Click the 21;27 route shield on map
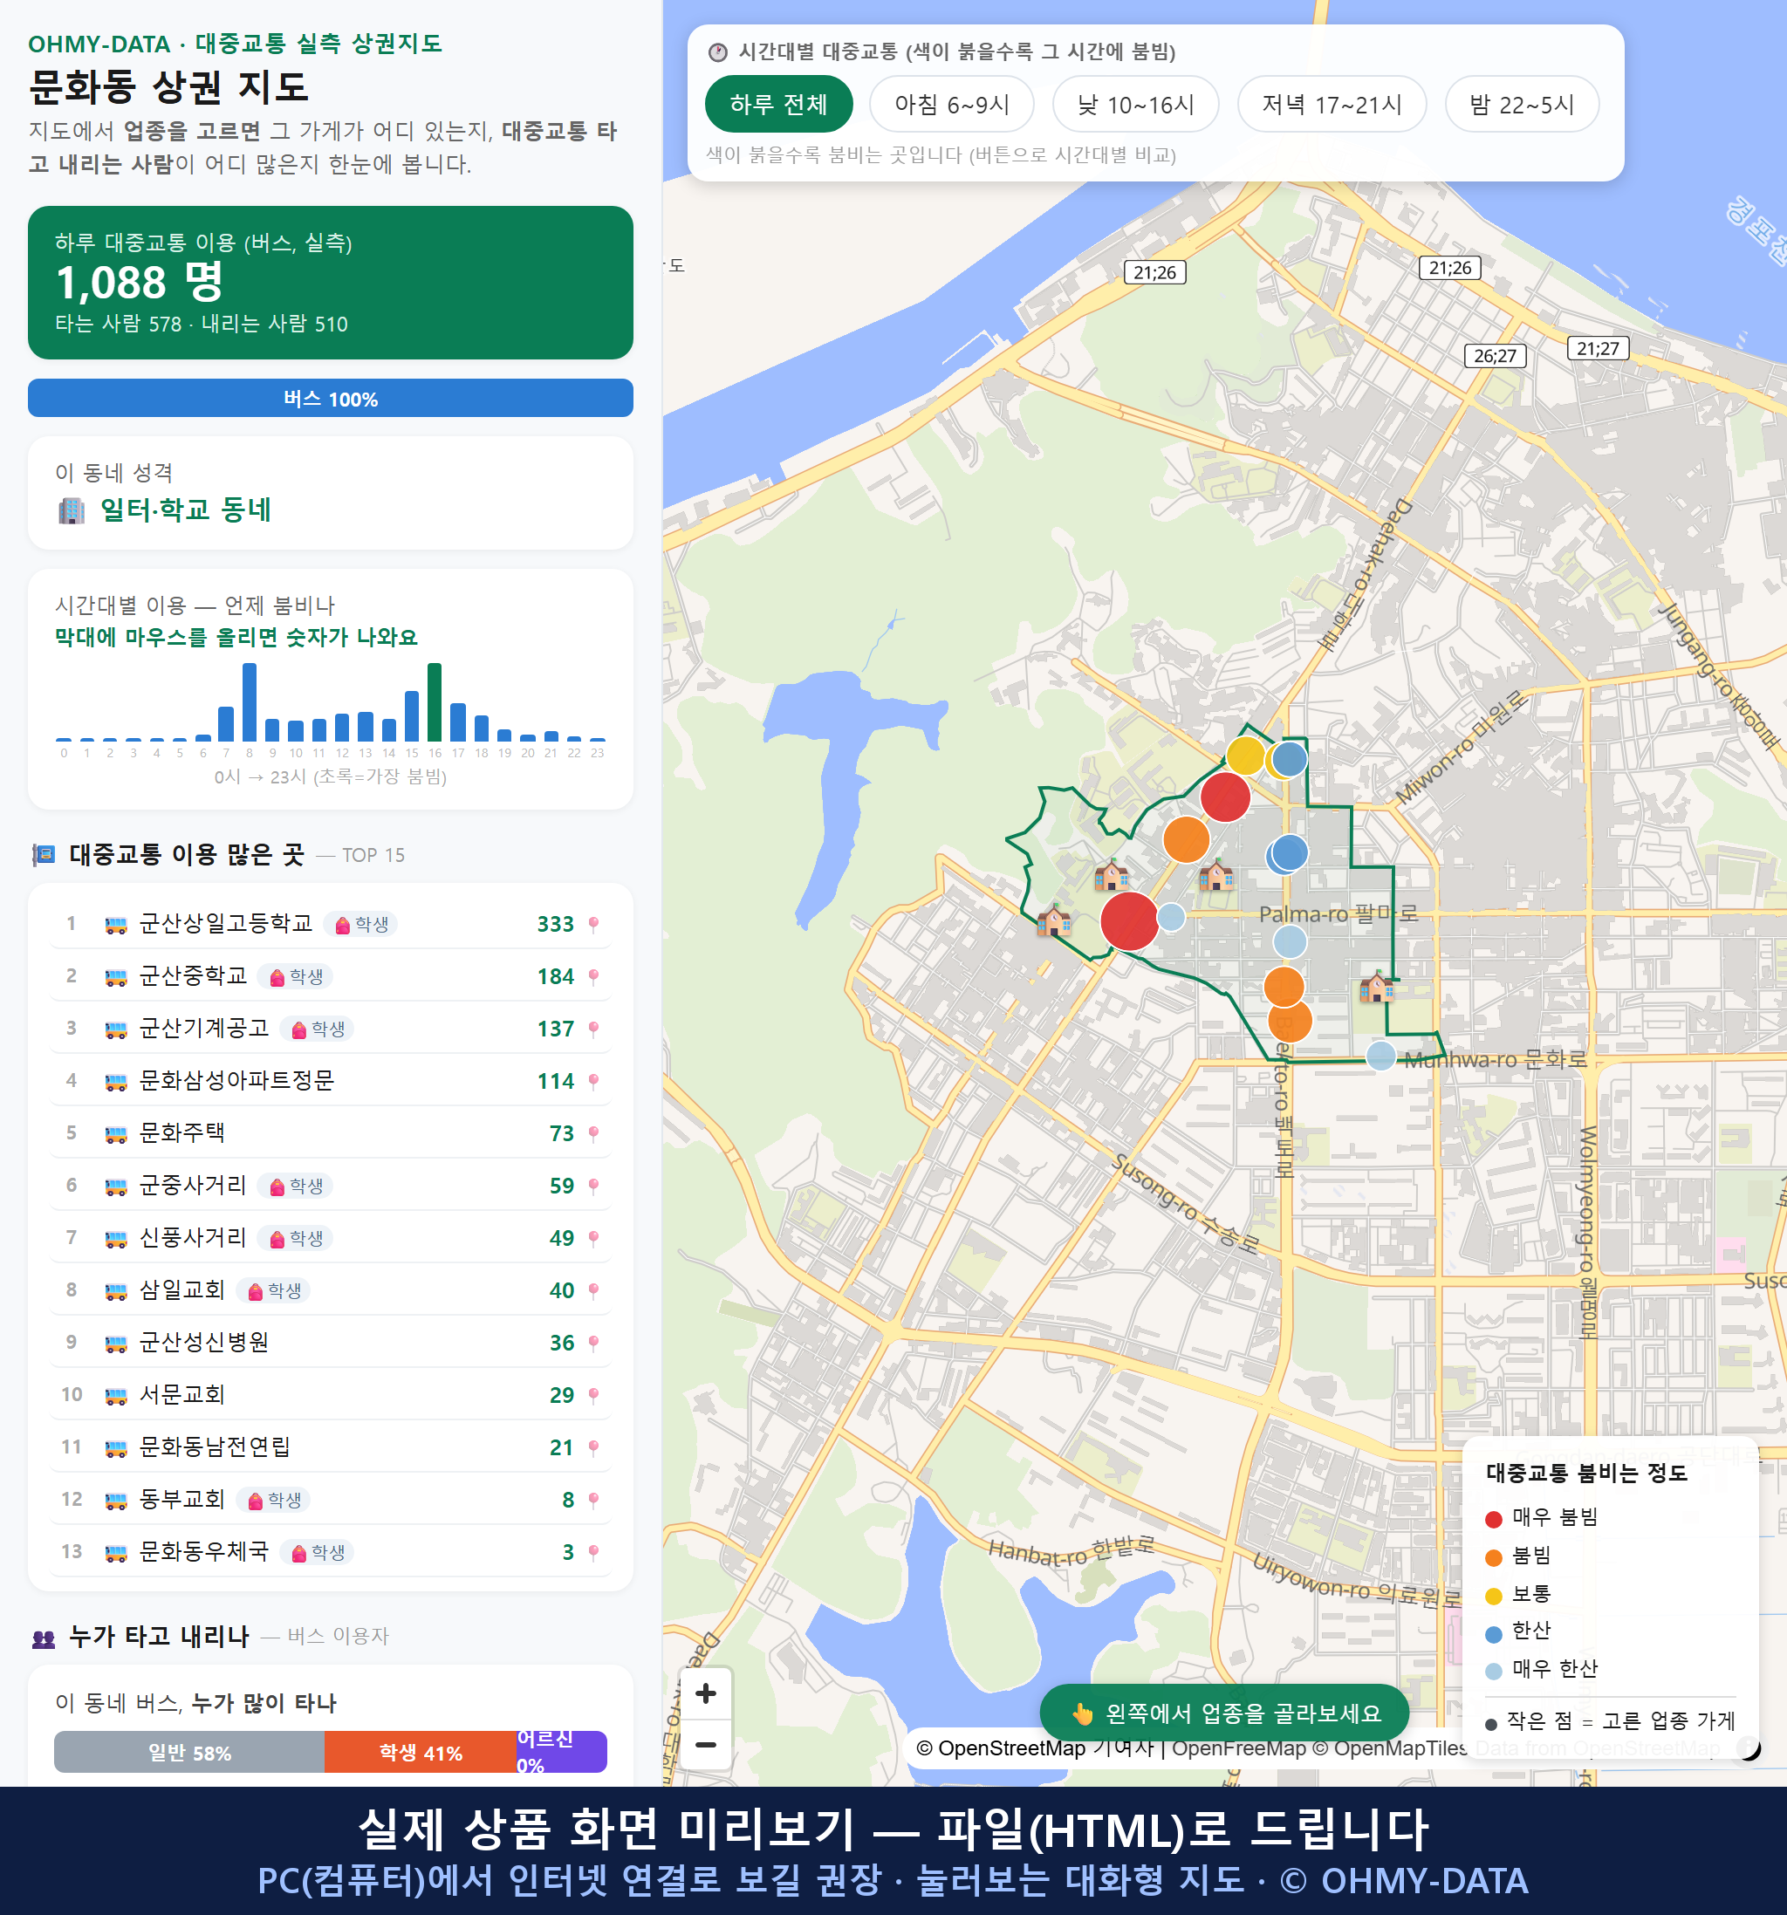Viewport: 1787px width, 1915px height. pos(1598,348)
